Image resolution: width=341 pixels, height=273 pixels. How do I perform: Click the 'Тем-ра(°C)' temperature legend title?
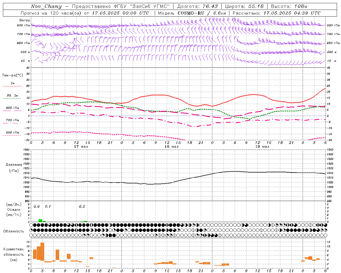(13, 75)
